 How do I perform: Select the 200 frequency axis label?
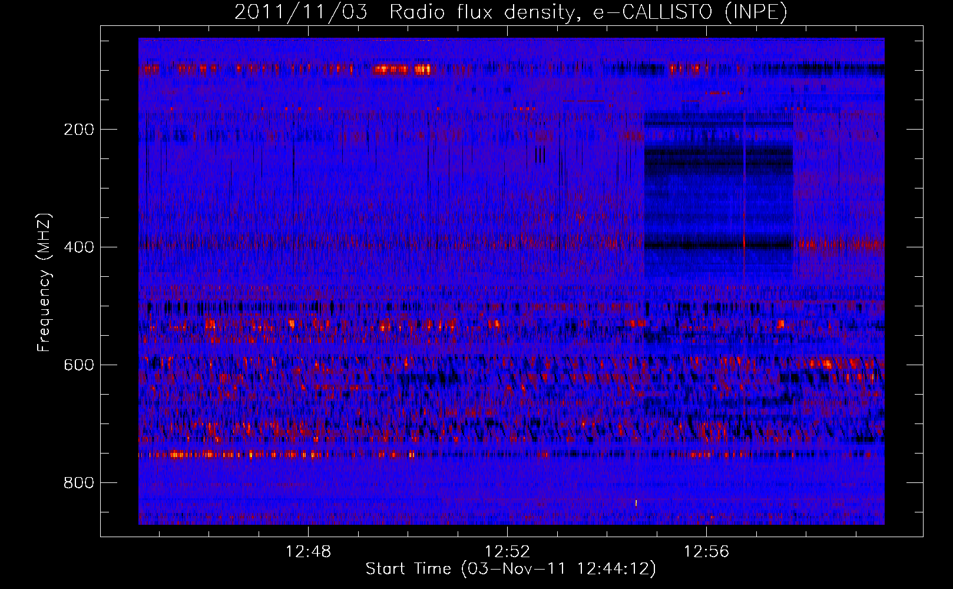pyautogui.click(x=79, y=130)
